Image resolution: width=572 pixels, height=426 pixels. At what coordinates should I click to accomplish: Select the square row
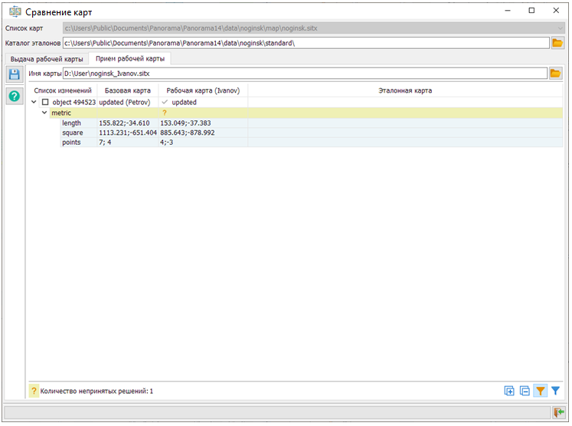click(312, 133)
